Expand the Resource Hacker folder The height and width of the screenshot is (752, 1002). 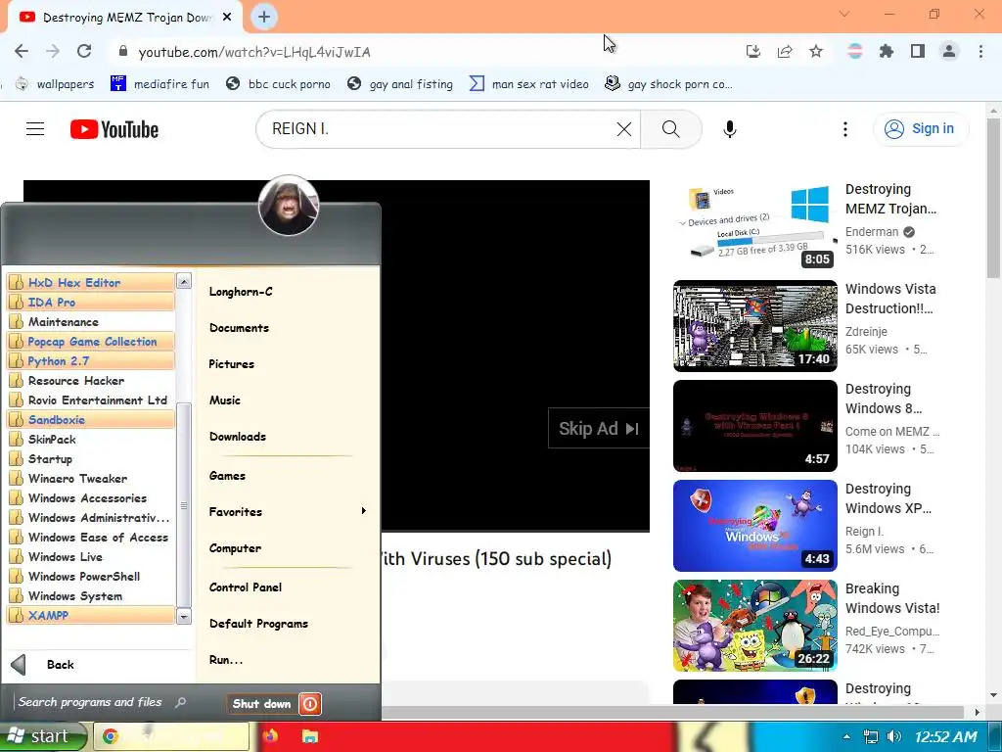(x=91, y=381)
